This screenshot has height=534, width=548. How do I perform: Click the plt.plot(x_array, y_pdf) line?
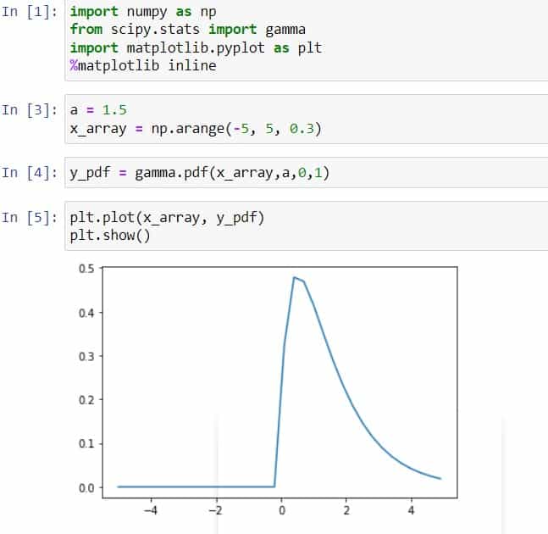pyautogui.click(x=167, y=218)
